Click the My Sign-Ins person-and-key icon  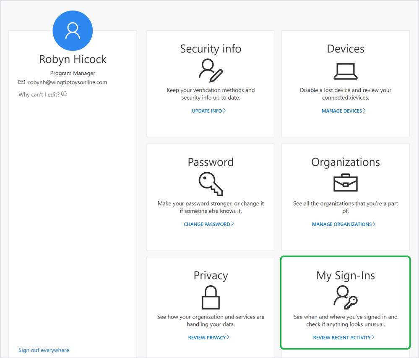[345, 297]
